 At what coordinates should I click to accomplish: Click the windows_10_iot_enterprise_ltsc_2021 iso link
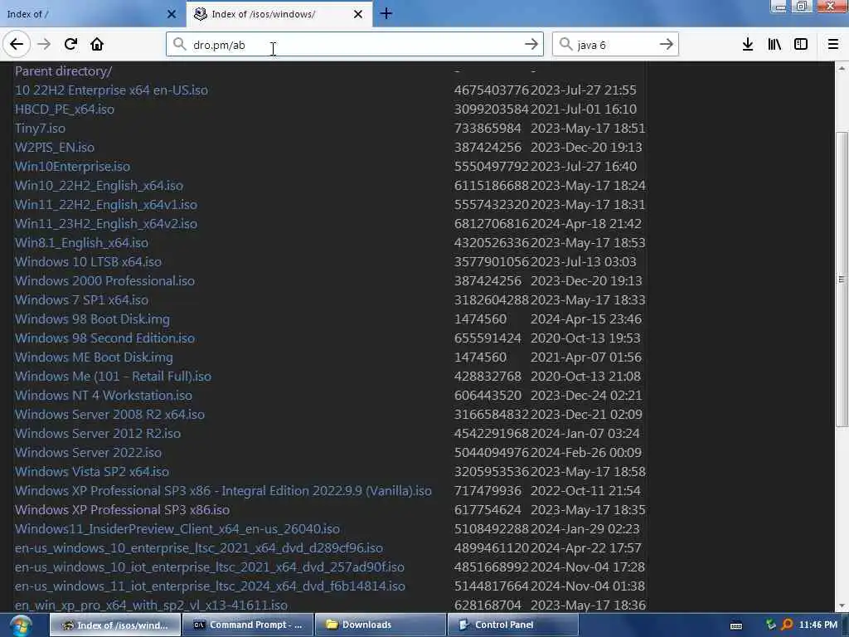point(210,566)
